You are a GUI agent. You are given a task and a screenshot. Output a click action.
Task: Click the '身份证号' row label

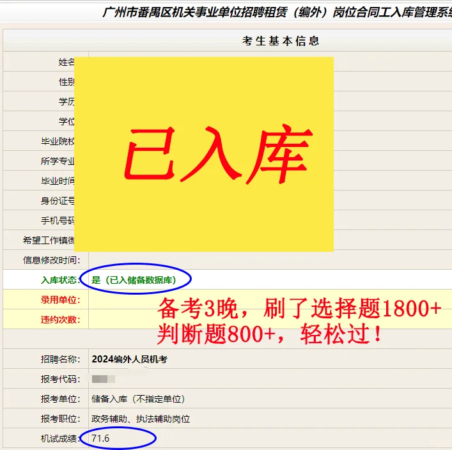(58, 201)
